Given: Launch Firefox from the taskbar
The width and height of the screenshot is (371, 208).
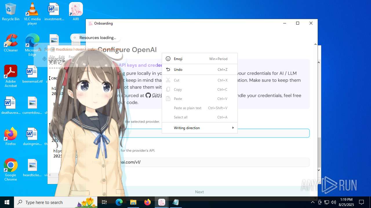Looking at the screenshot, I should [148, 202].
